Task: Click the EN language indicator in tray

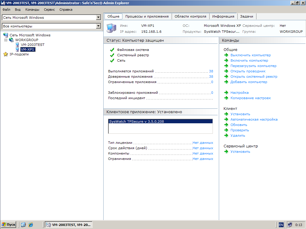Action: coord(281,225)
